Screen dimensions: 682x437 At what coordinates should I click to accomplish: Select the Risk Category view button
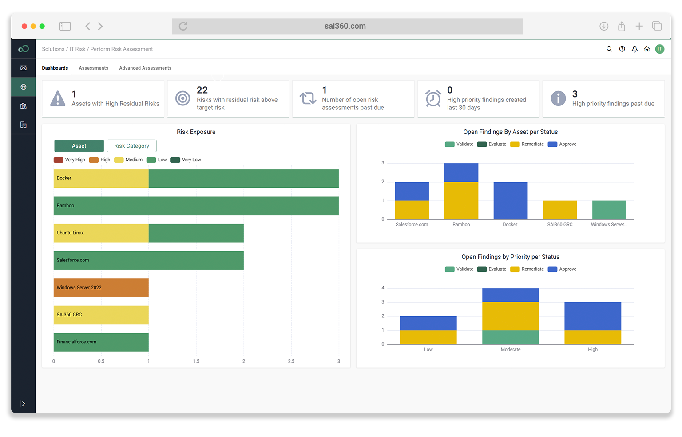131,146
